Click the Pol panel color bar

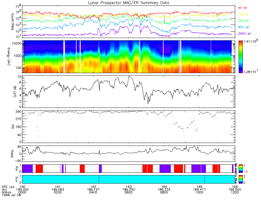240,168
